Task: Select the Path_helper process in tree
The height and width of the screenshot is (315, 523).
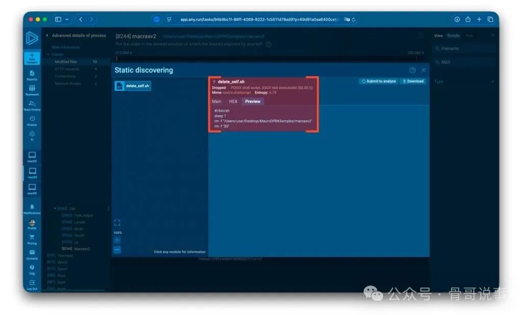Action: click(x=78, y=216)
